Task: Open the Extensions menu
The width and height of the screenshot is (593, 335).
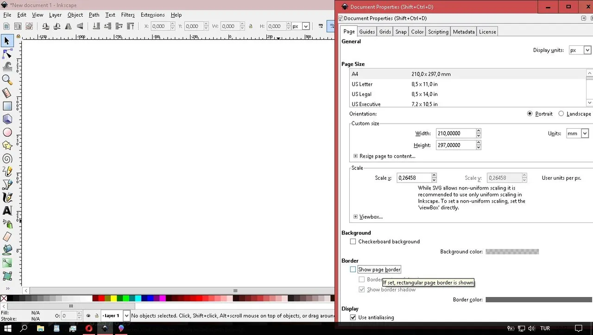Action: click(x=152, y=15)
